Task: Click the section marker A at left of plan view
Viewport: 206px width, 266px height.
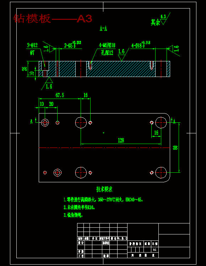Action: pos(31,121)
